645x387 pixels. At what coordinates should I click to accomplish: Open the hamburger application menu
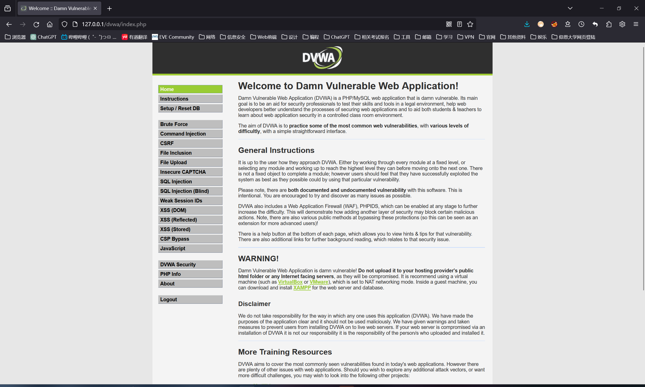coord(636,24)
